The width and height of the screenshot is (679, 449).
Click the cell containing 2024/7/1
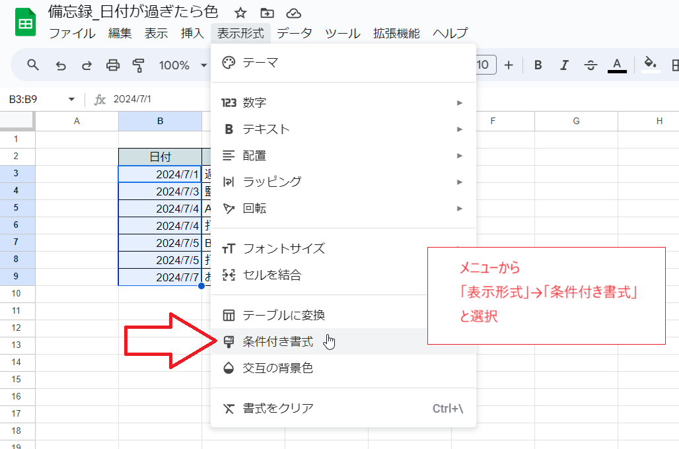coord(161,174)
